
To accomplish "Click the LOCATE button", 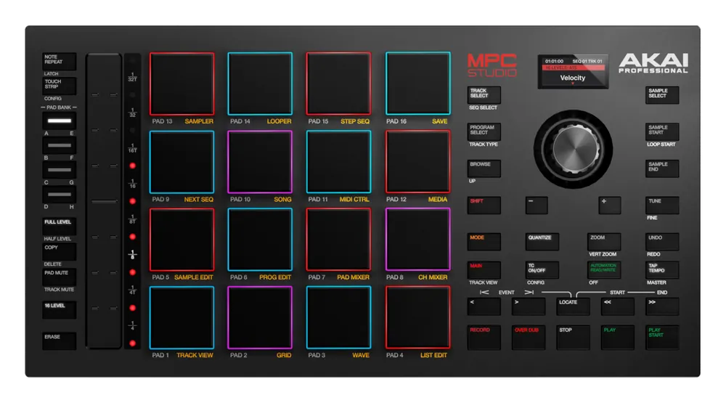I will pos(574,306).
